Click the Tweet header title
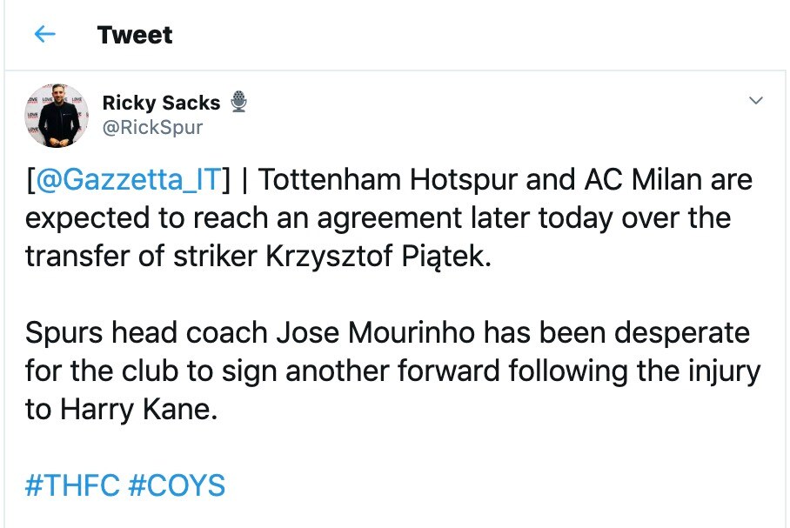This screenshot has height=528, width=790. 135,35
